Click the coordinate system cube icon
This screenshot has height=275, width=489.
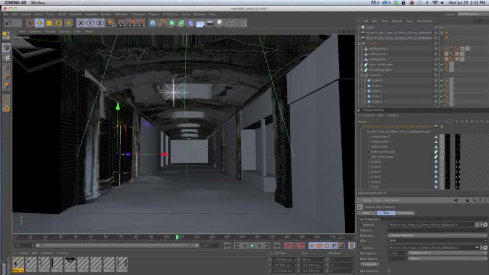click(110, 23)
